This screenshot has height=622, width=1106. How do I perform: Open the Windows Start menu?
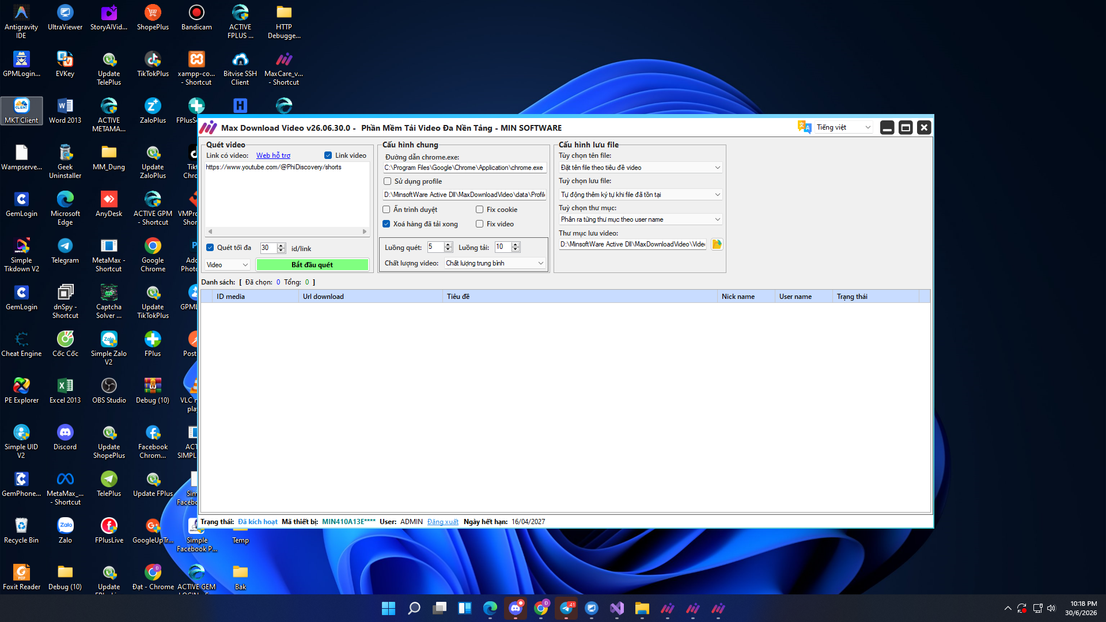pyautogui.click(x=389, y=608)
